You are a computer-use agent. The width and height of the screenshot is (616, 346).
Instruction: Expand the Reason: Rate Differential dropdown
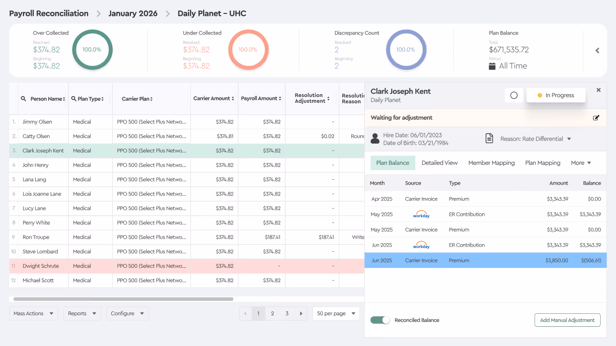click(569, 139)
